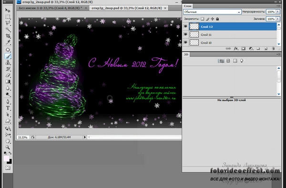Click the 33.33% zoom field in status bar
This screenshot has width=286, height=188.
(22, 137)
